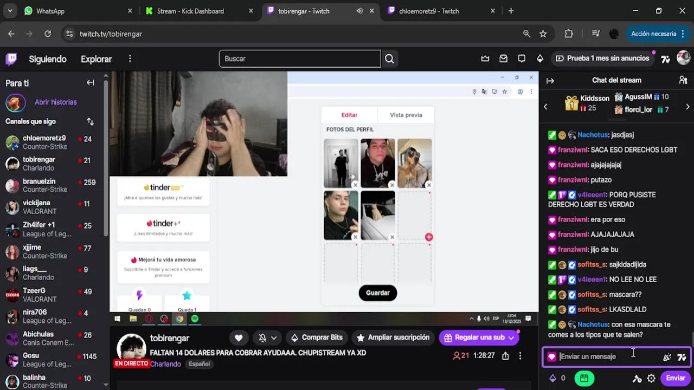Open the browser tab search dropdown
The width and height of the screenshot is (694, 390).
(10, 11)
